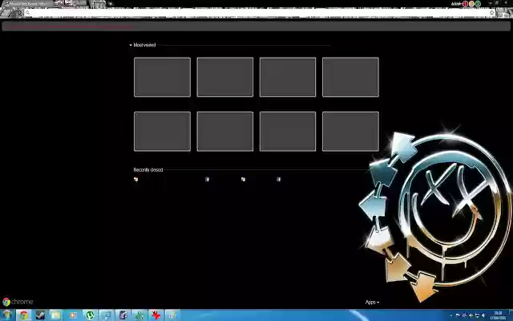The width and height of the screenshot is (513, 321).
Task: Open Action Center flag in tray
Action: coord(458,315)
